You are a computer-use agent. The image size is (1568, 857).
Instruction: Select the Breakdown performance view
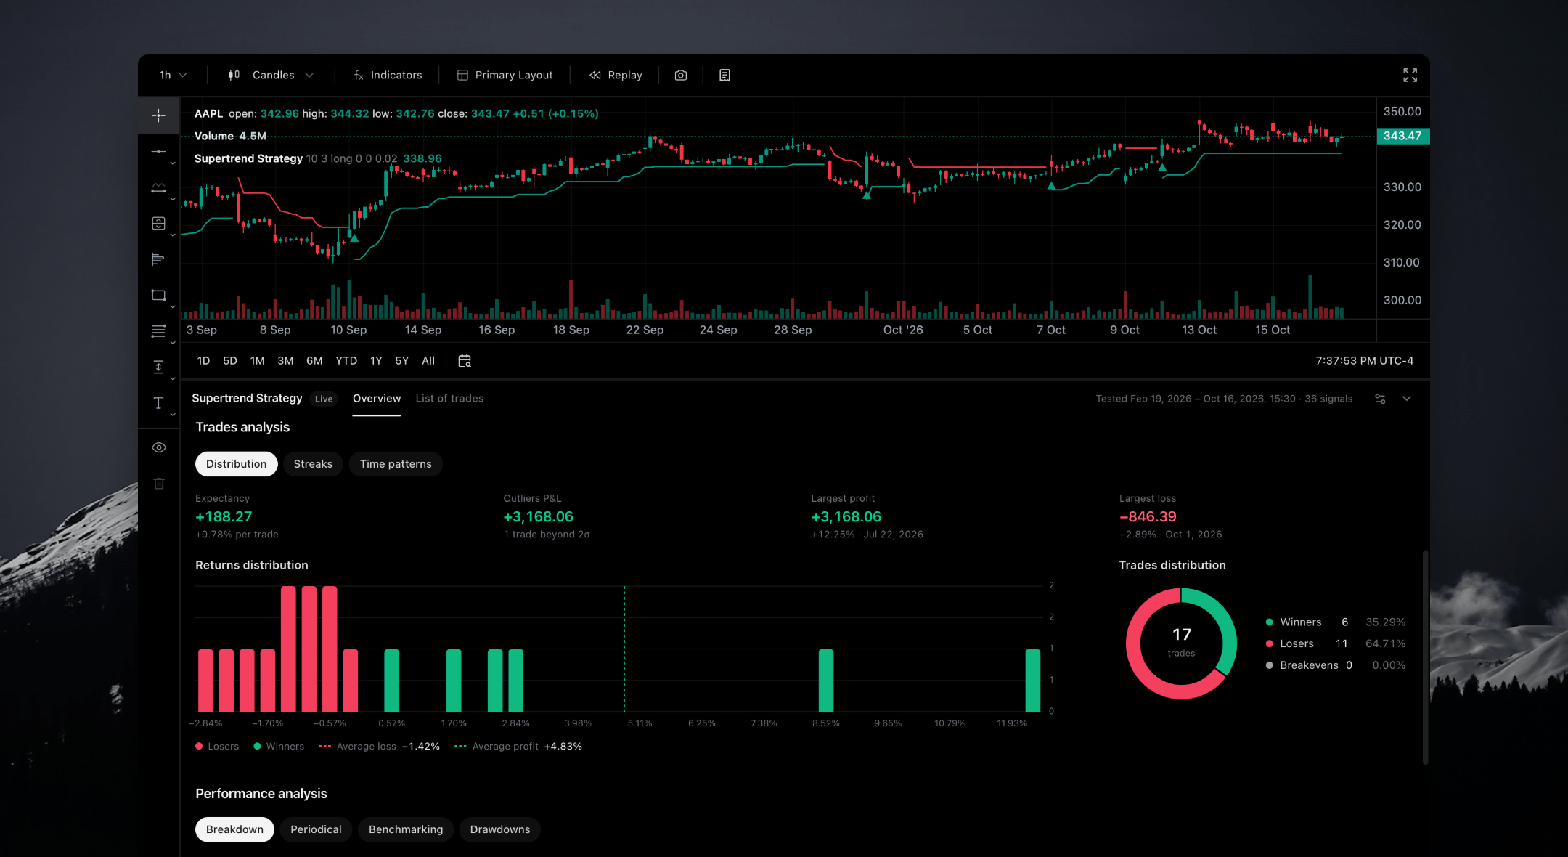pyautogui.click(x=234, y=829)
